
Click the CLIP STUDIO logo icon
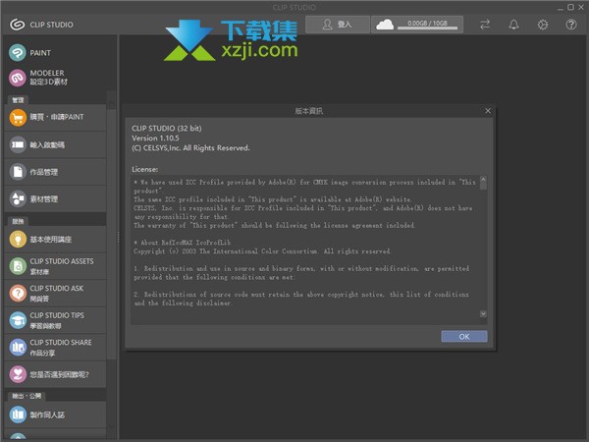[x=18, y=25]
